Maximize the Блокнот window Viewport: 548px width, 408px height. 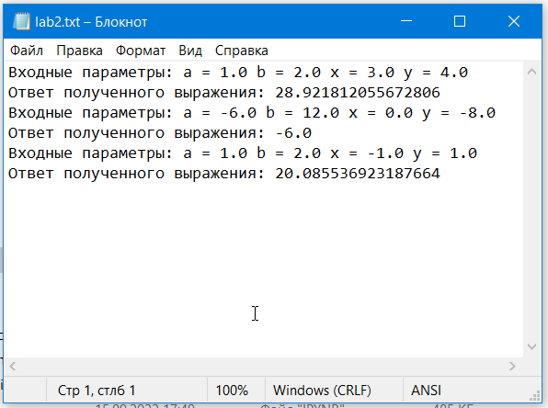[x=460, y=21]
